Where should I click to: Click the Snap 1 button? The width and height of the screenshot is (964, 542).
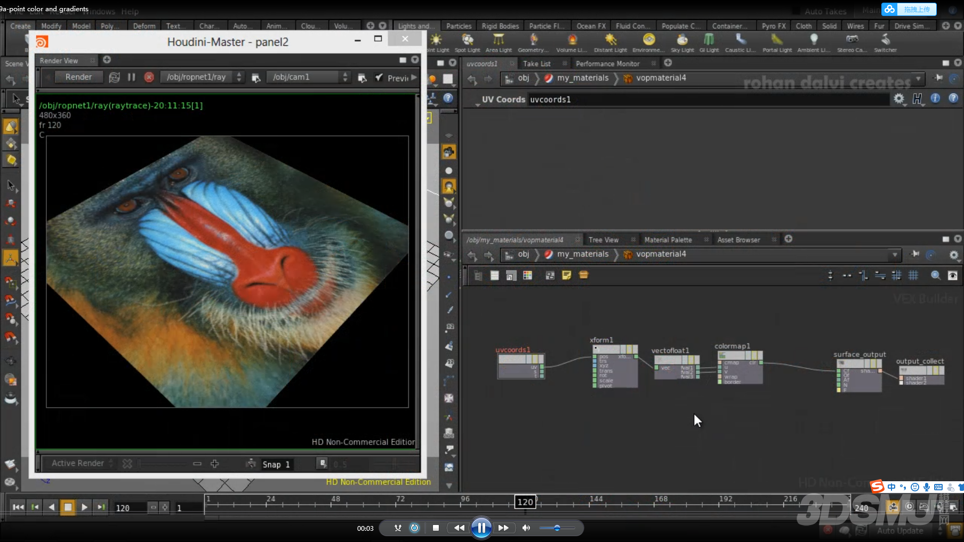[x=276, y=464]
